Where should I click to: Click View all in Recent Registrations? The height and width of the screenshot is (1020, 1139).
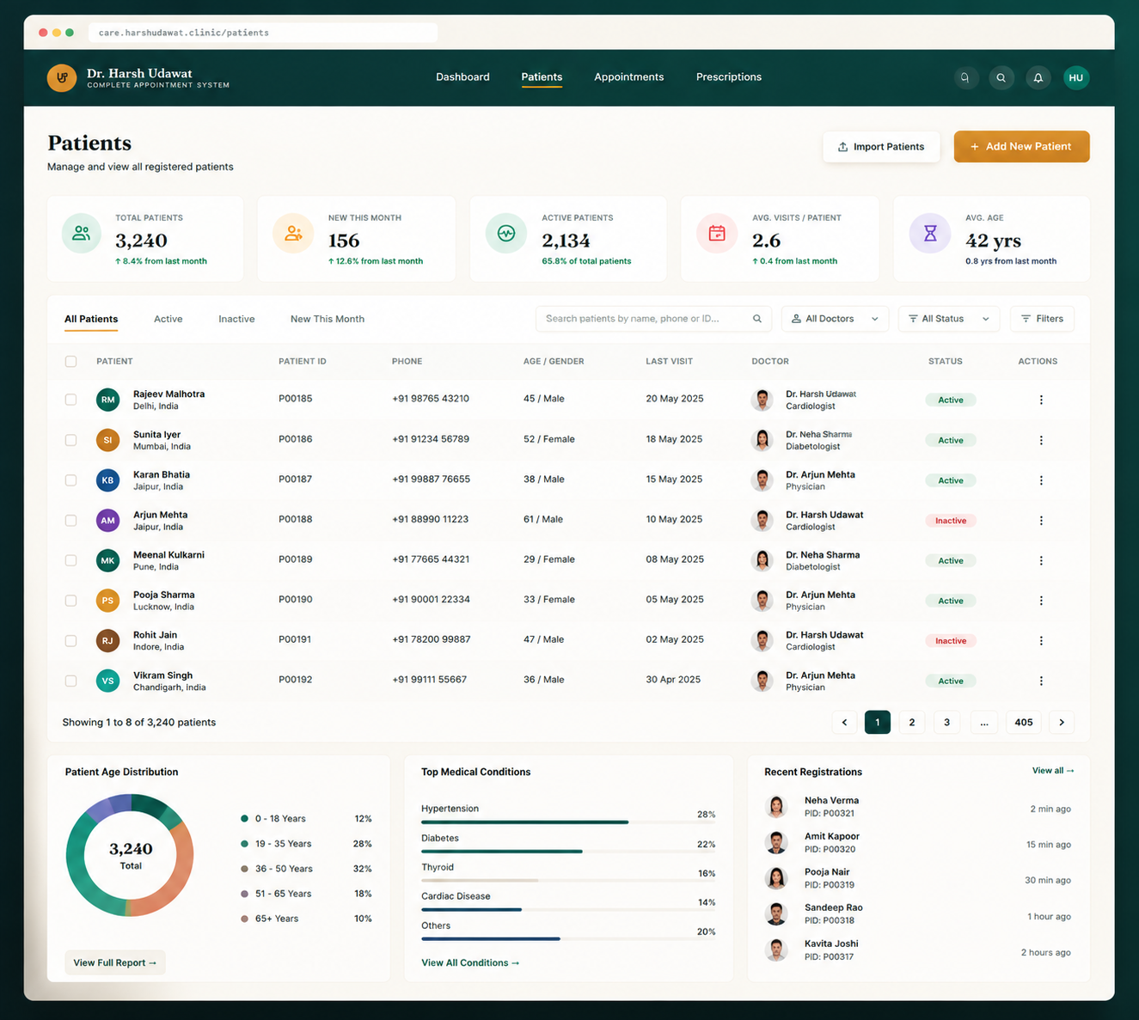tap(1053, 771)
